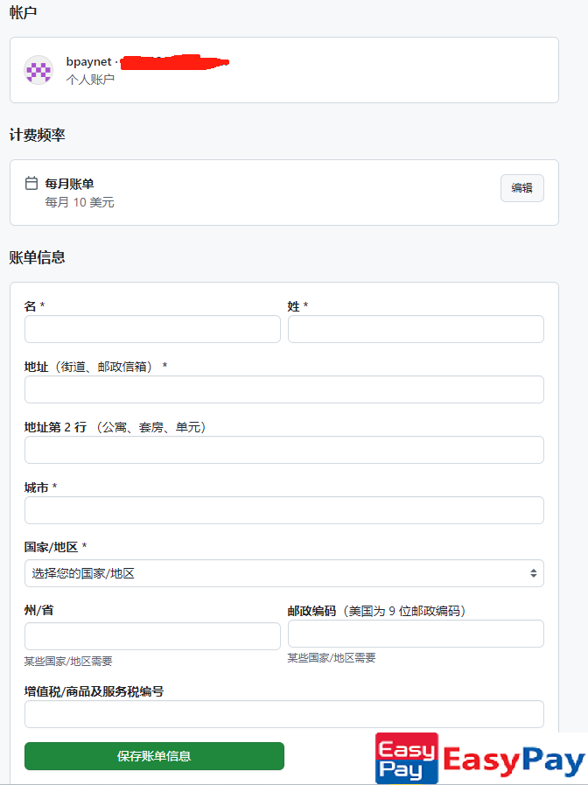
Task: Click the 名 first name input field
Action: point(152,329)
